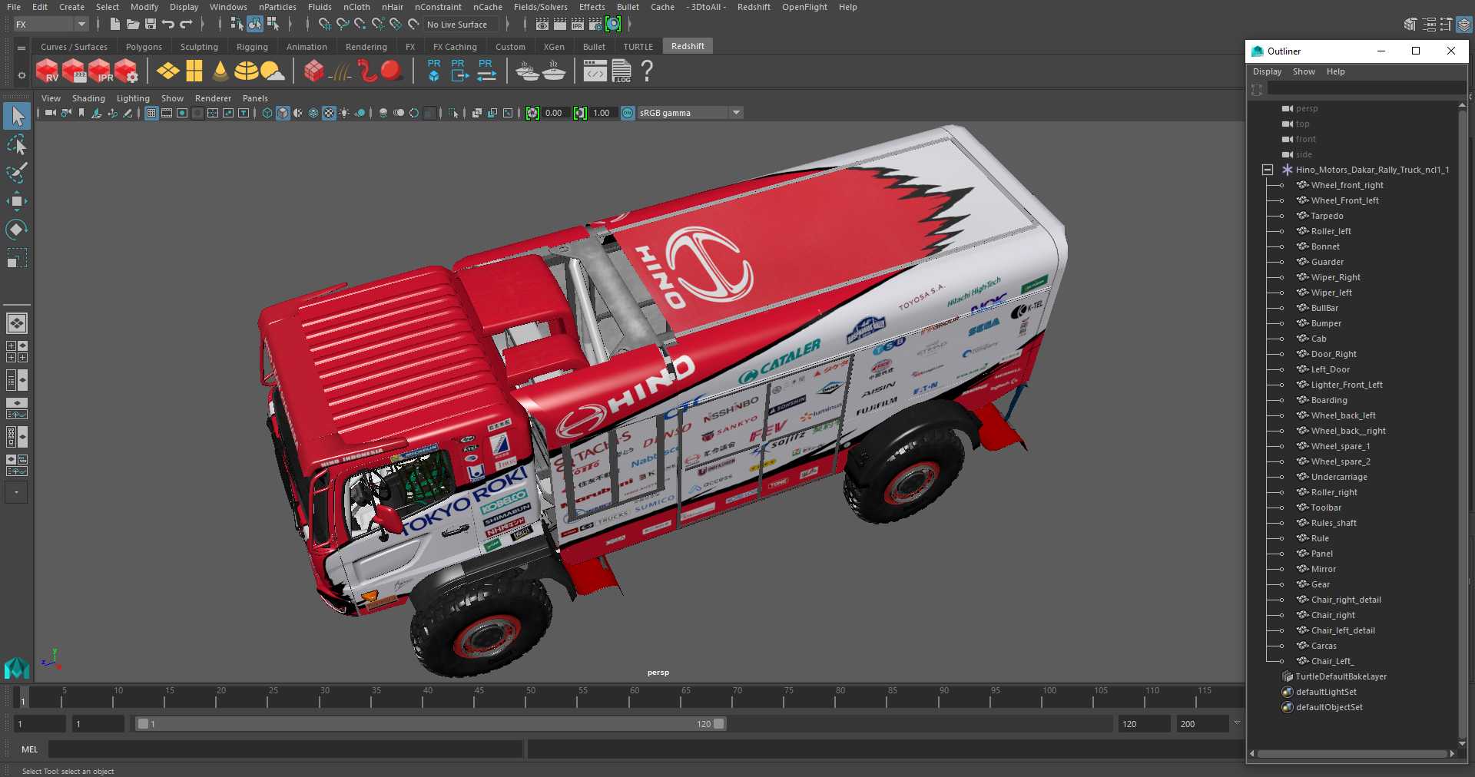Open Redshift help question mark icon
Image resolution: width=1475 pixels, height=777 pixels.
click(x=648, y=71)
